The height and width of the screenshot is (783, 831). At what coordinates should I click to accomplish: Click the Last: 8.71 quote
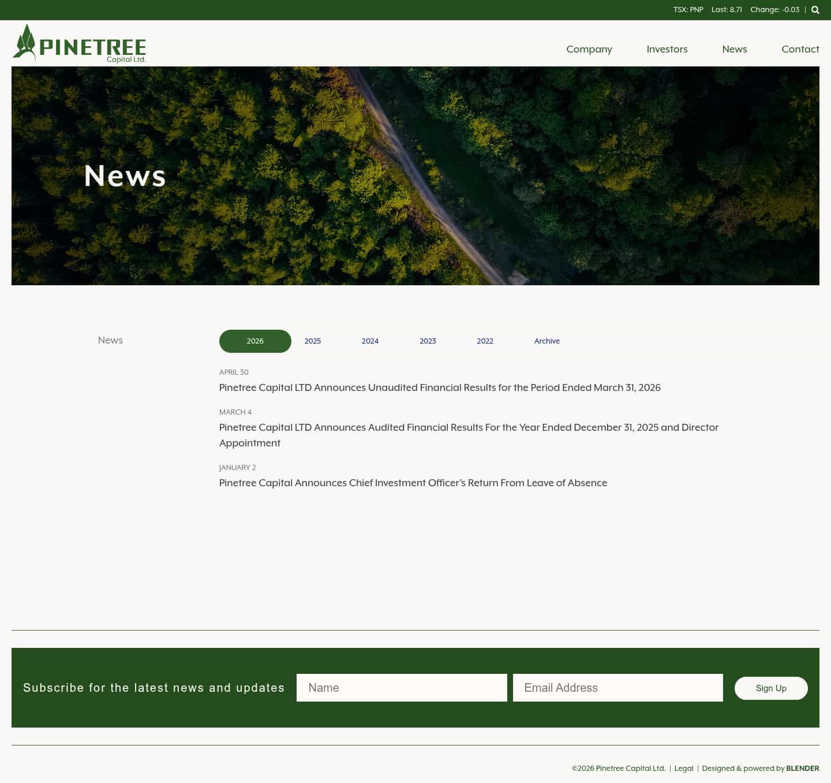point(727,10)
